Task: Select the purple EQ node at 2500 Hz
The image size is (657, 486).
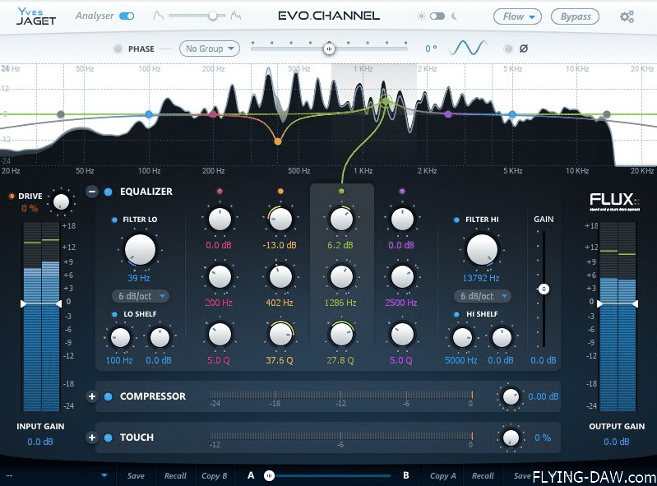Action: pos(448,114)
